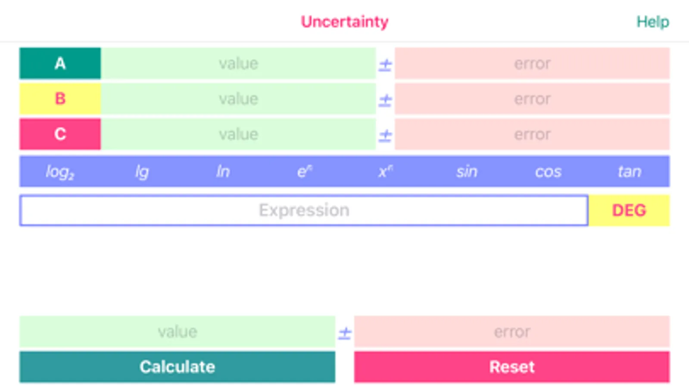This screenshot has width=689, height=387.
Task: Insert the log₂ function
Action: point(60,172)
